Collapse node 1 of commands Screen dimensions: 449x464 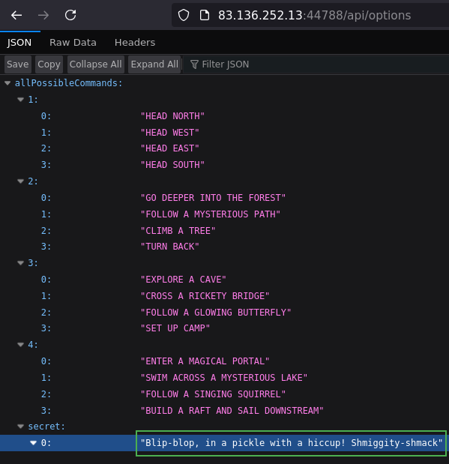[x=20, y=100]
